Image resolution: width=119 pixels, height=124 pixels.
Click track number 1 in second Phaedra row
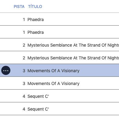tap(24, 32)
